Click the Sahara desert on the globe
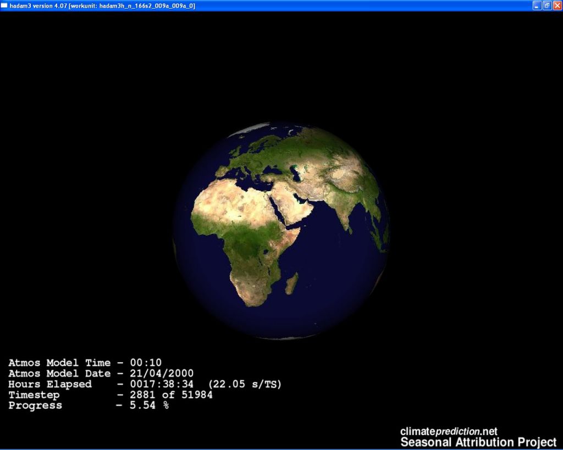 pyautogui.click(x=231, y=203)
